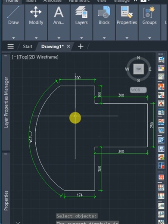The height and width of the screenshot is (224, 168).
Task: Click the speech bubble toolbar icon
Action: [x=161, y=149]
